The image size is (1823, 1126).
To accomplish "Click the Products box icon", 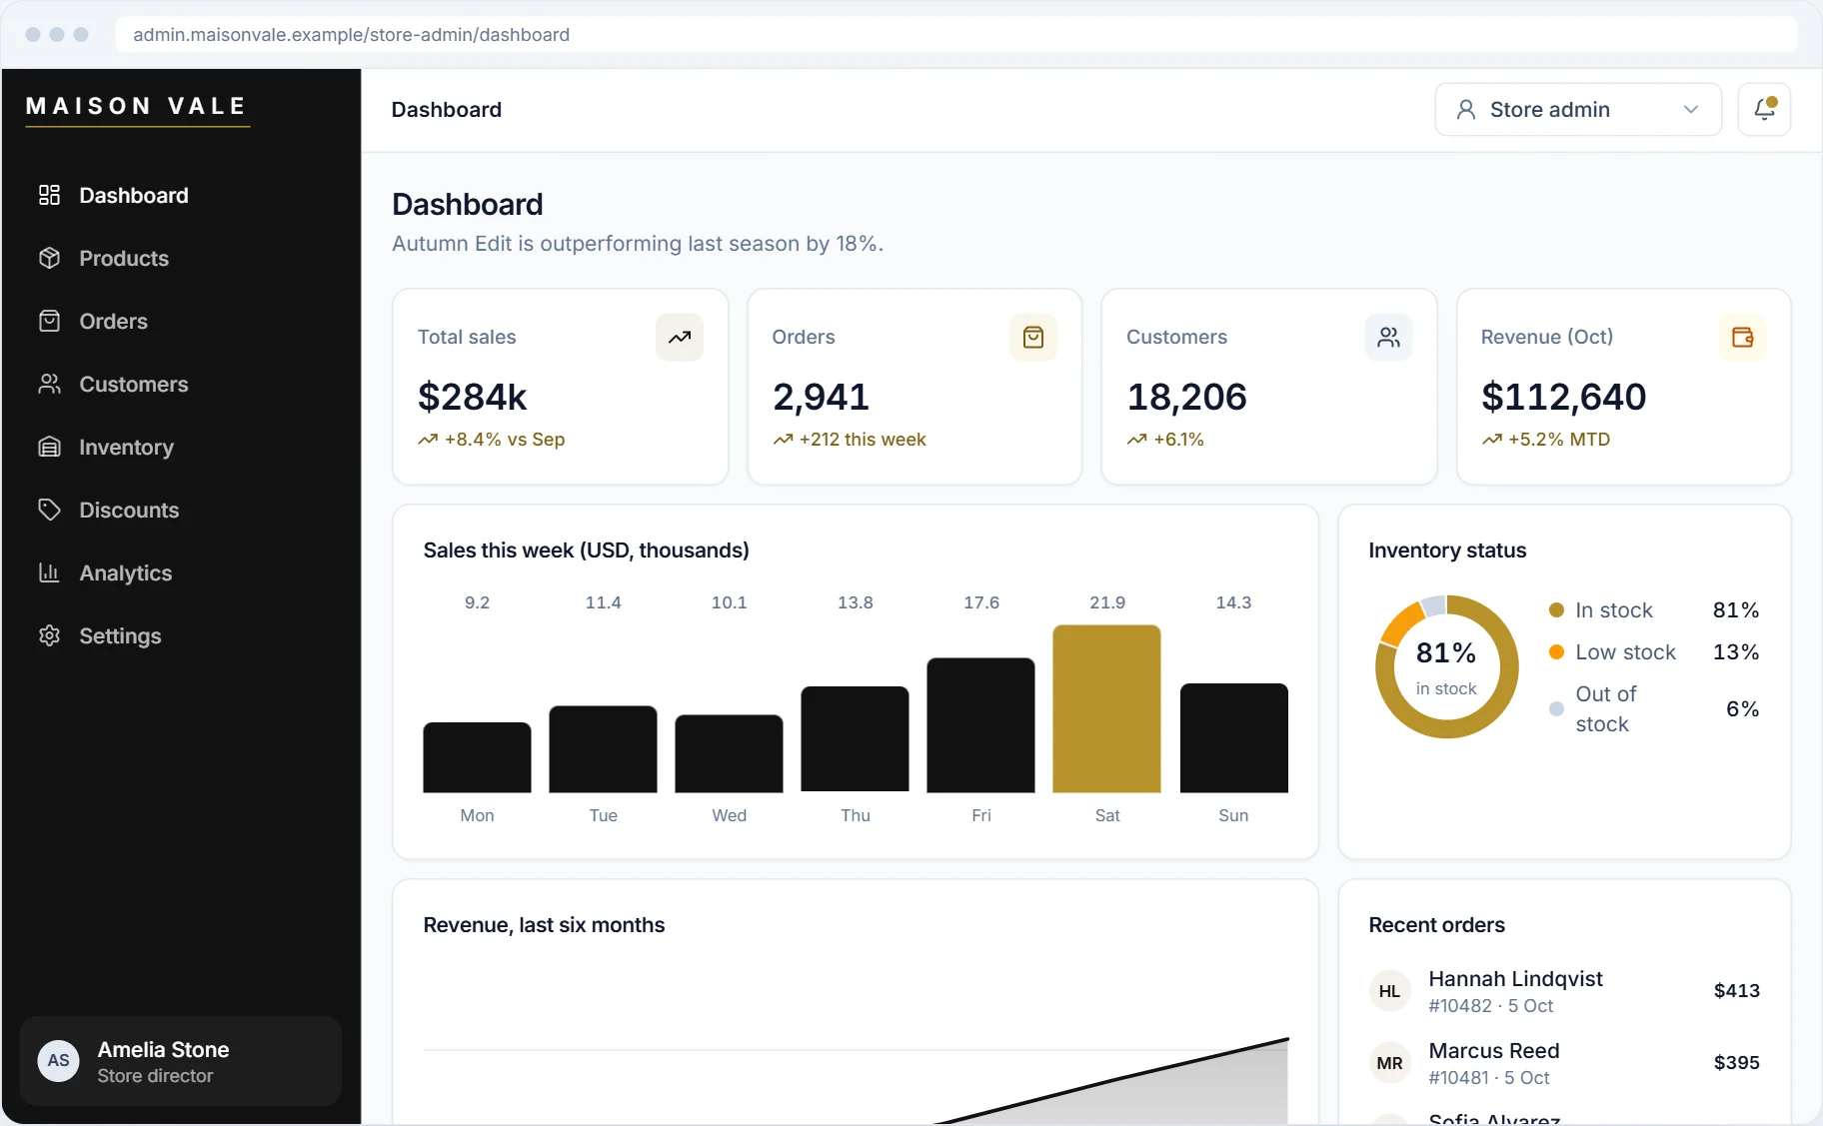I will click(49, 258).
